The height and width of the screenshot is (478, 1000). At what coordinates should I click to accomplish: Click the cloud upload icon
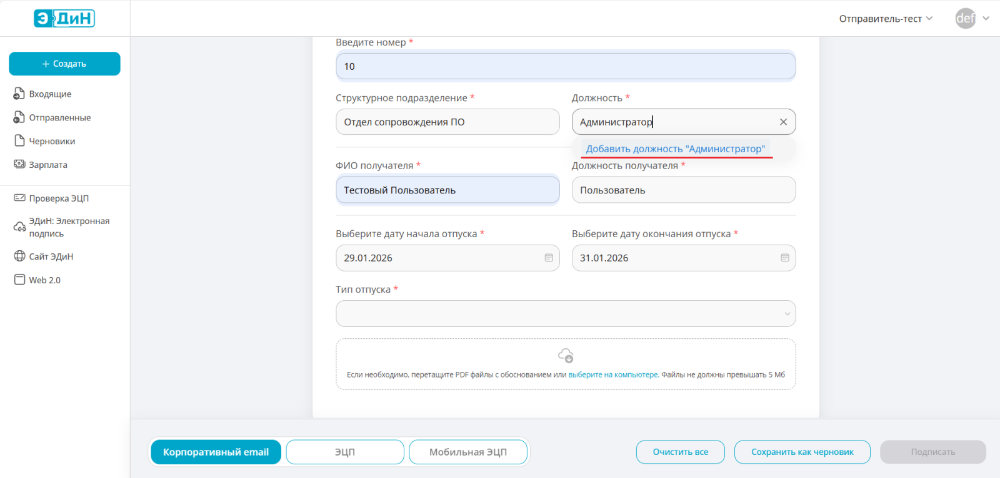566,356
